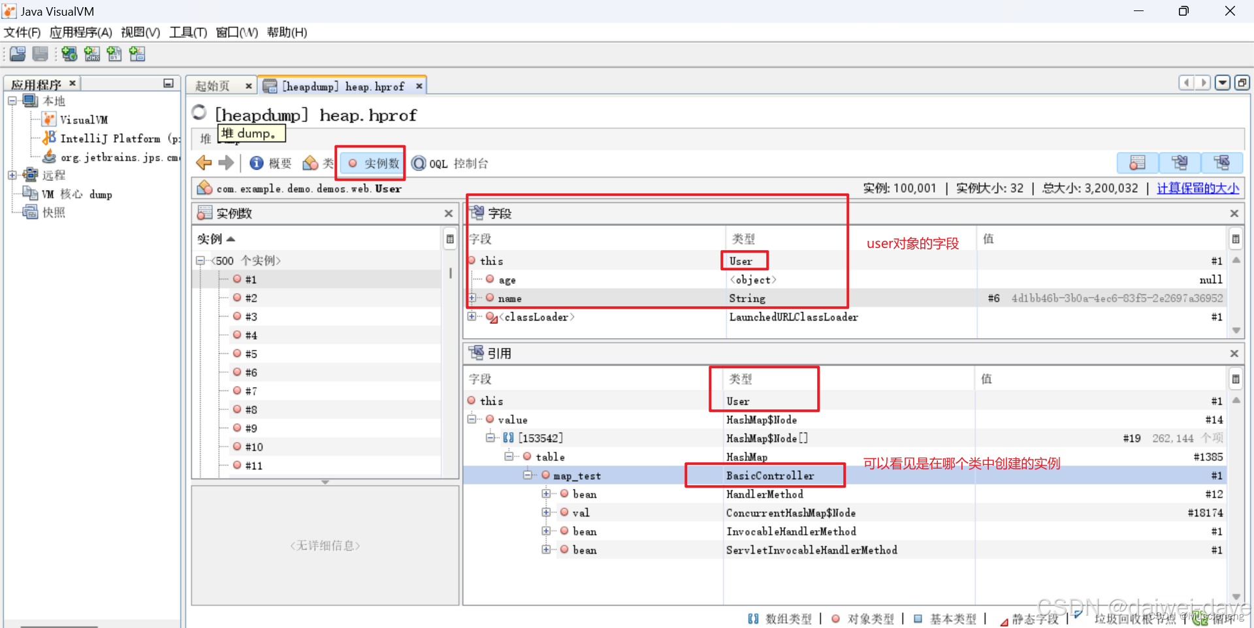
Task: Select instance #7 in the list
Action: coord(251,391)
